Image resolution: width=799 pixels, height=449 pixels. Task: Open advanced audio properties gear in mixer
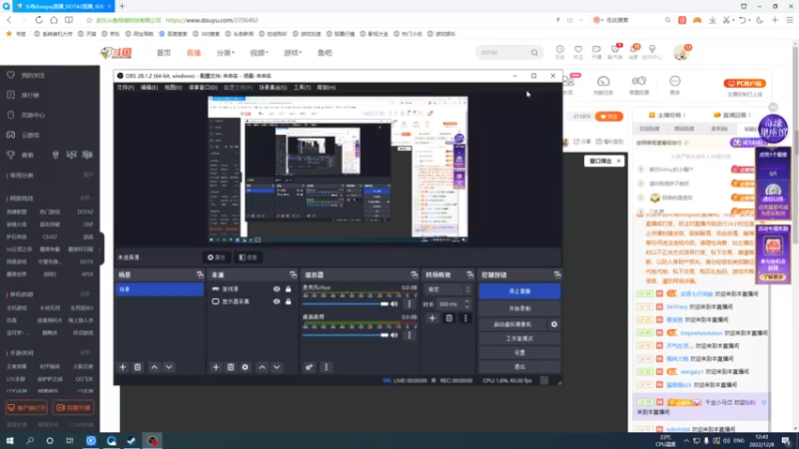pos(310,367)
